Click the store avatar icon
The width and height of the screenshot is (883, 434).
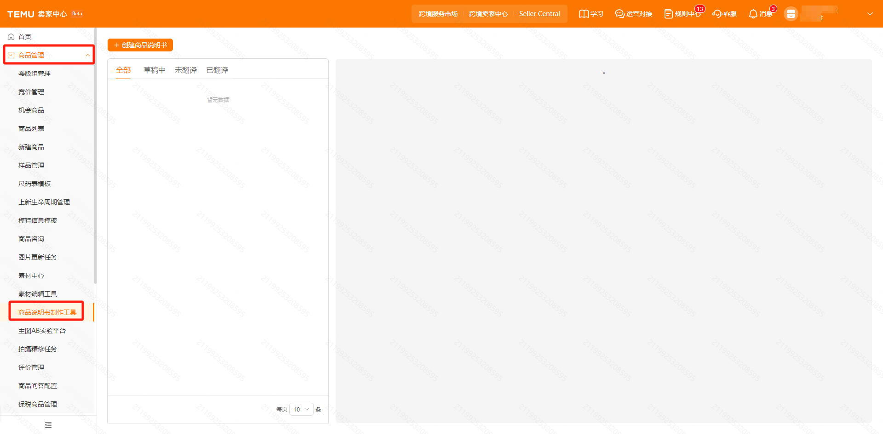[791, 14]
